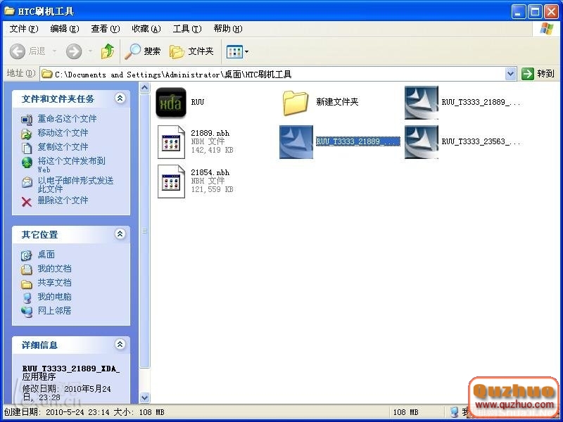Click 复制这个文件 task link
The width and height of the screenshot is (563, 422).
(x=63, y=147)
